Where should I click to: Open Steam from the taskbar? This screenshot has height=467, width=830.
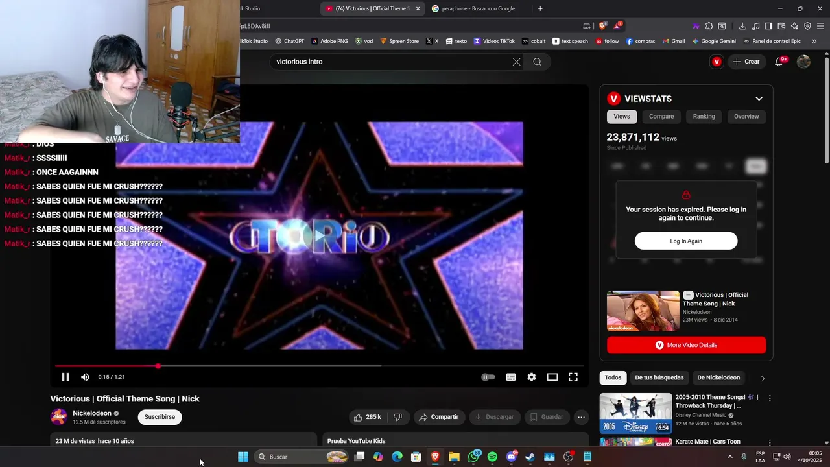point(530,457)
